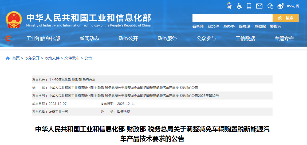Open the robot assistant icon

tap(229, 6)
